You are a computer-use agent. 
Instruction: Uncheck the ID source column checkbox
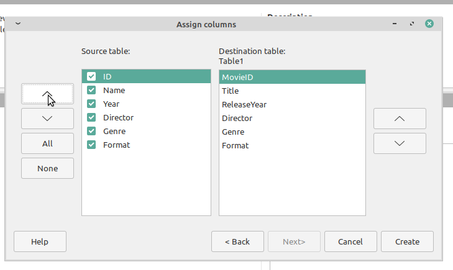(91, 76)
